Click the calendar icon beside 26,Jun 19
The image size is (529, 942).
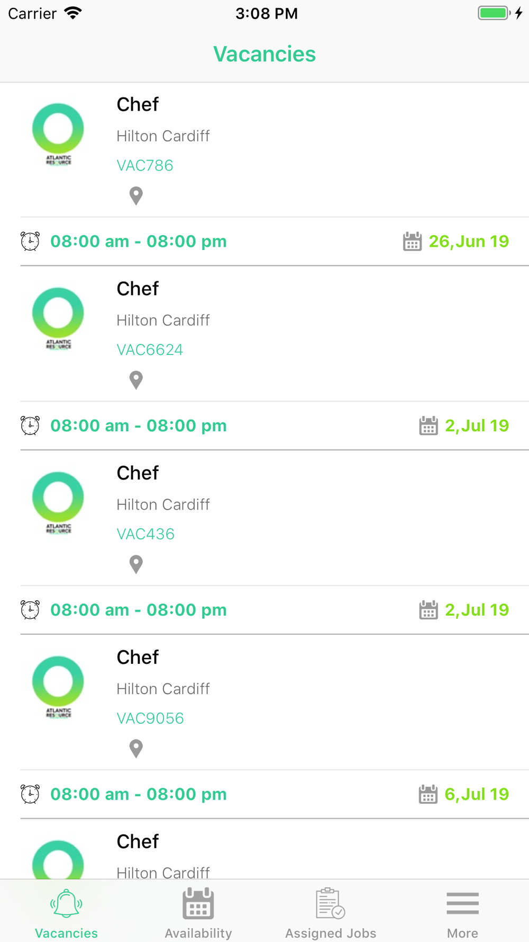[412, 241]
